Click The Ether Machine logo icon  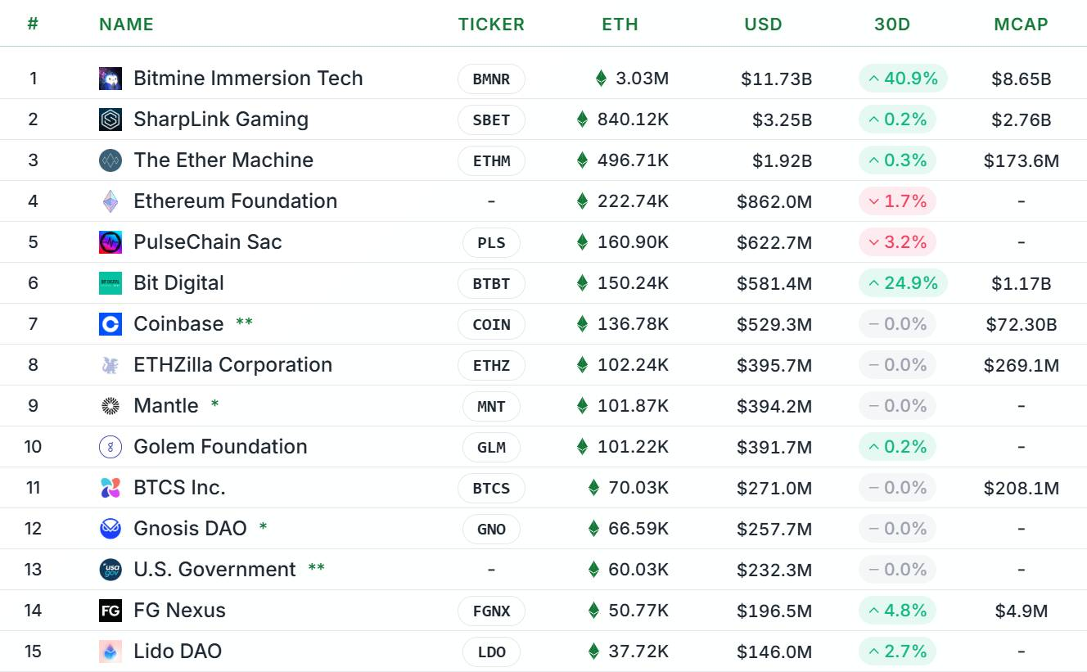click(x=111, y=160)
